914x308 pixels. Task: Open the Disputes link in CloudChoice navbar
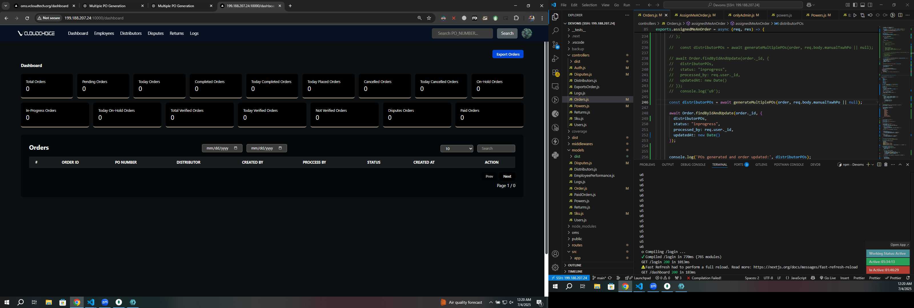(x=155, y=33)
